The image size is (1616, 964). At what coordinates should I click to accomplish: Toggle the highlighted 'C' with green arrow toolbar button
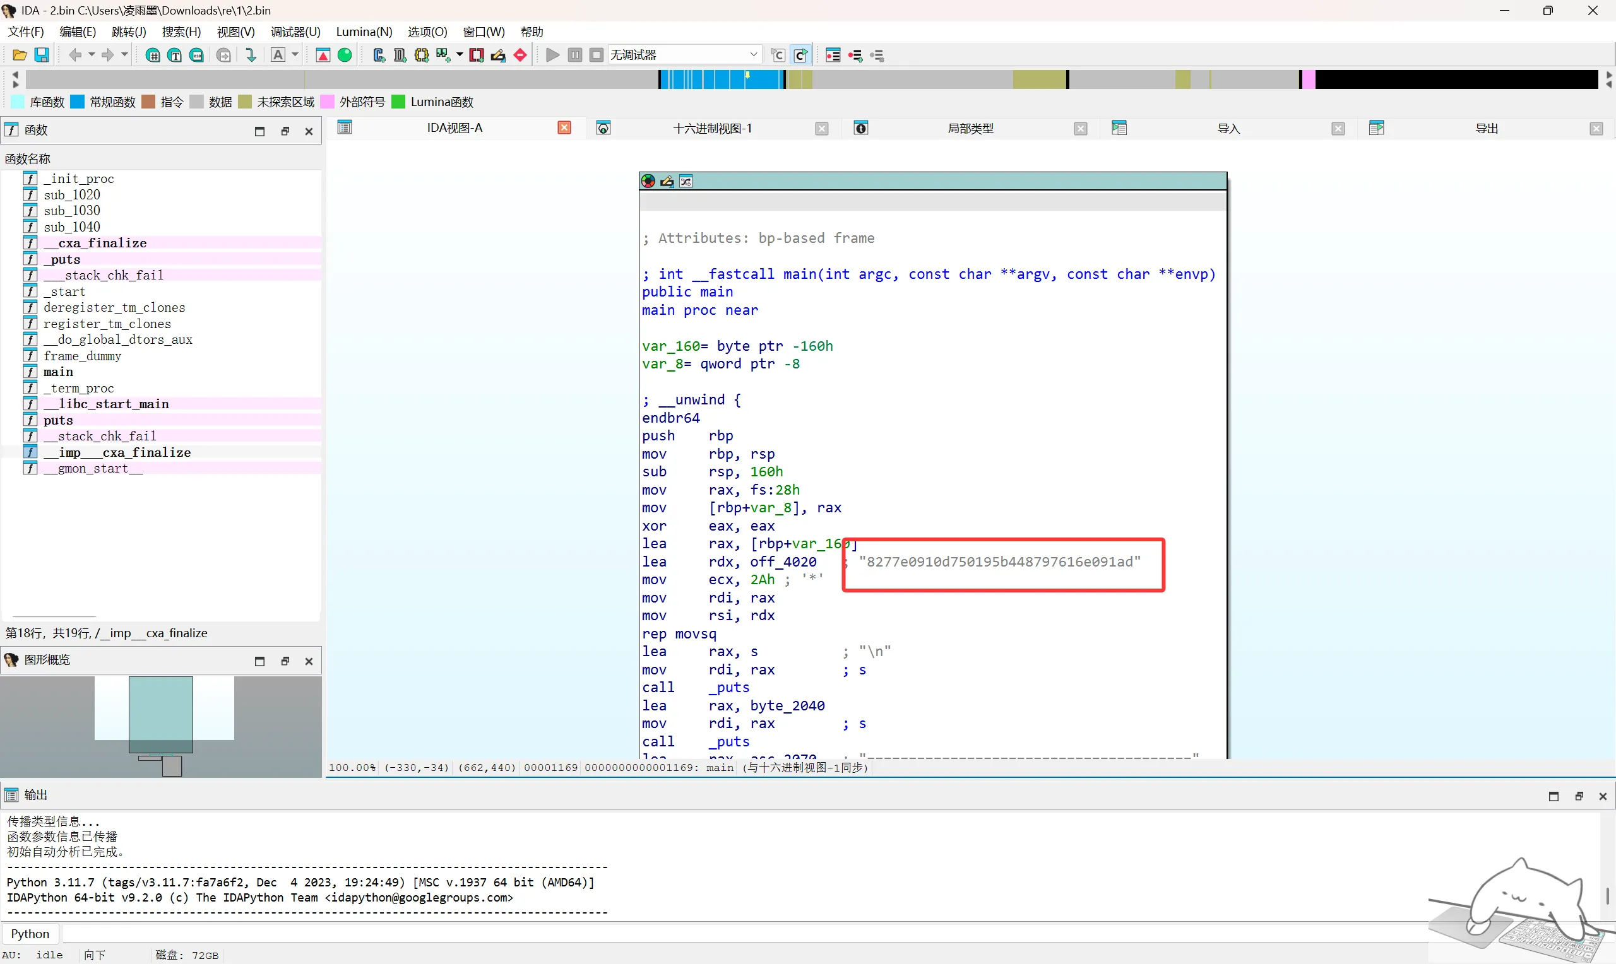click(801, 56)
